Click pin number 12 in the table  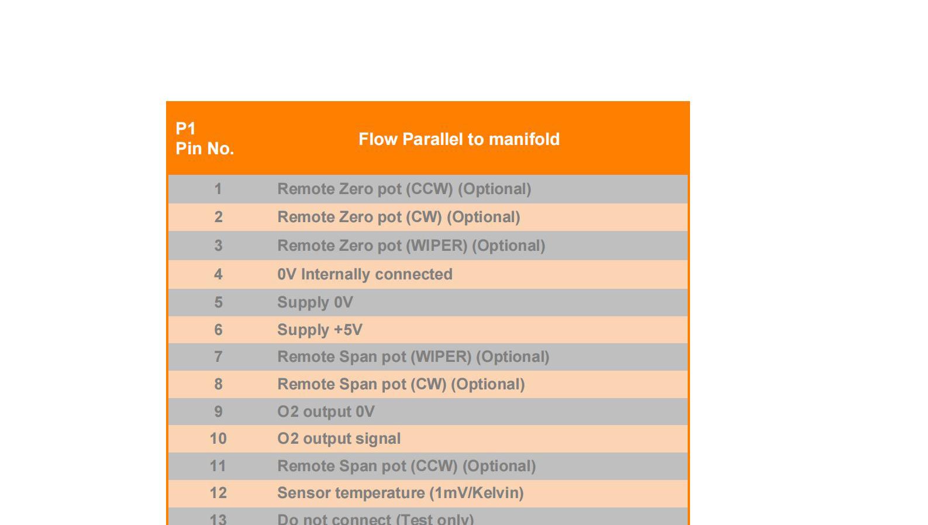pos(218,493)
